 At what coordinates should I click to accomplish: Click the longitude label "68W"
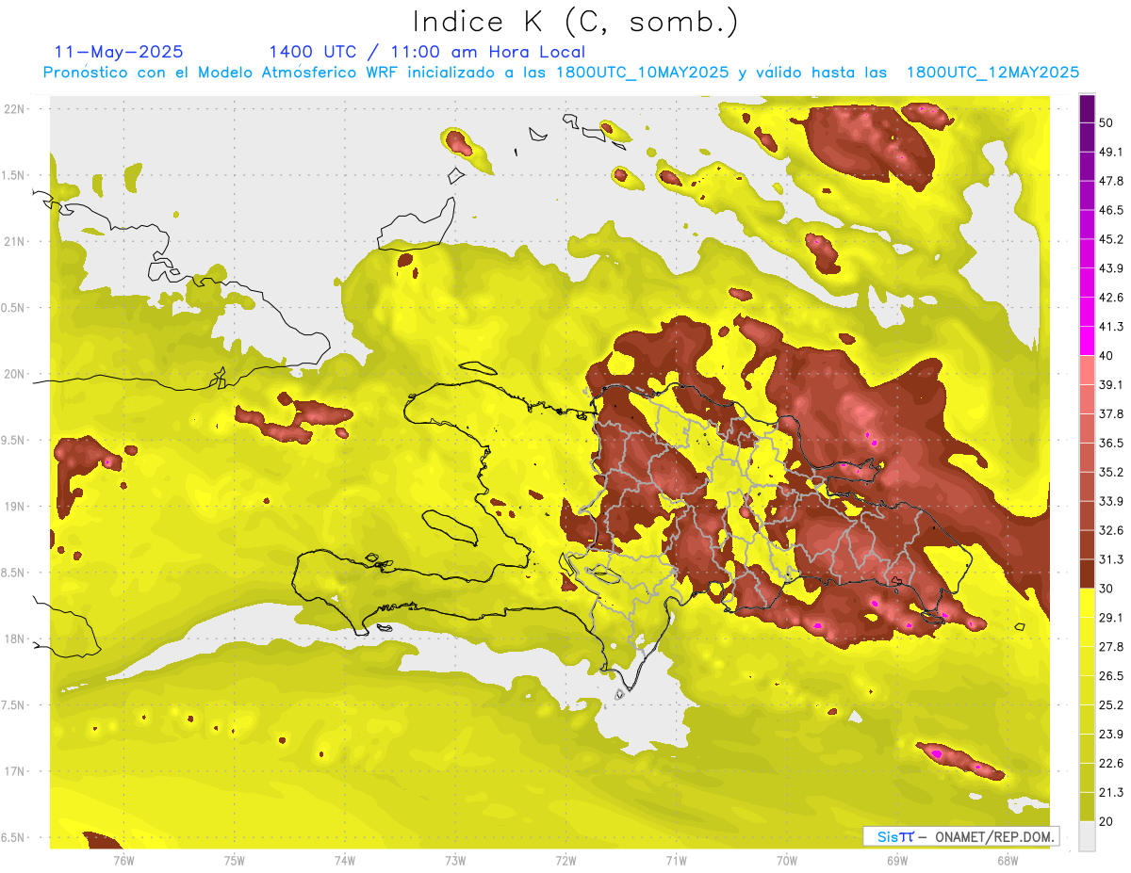[x=1008, y=860]
